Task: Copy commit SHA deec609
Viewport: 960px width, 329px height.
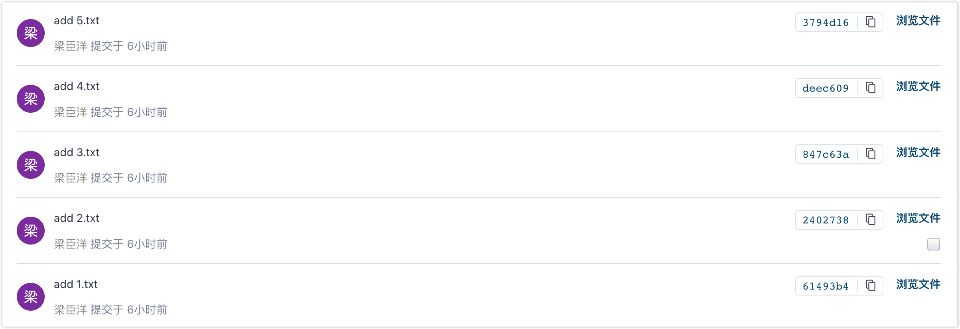Action: (871, 88)
